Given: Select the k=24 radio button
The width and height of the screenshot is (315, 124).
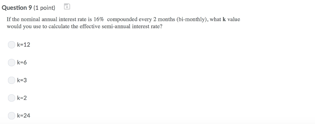Looking at the screenshot, I should click(x=11, y=116).
